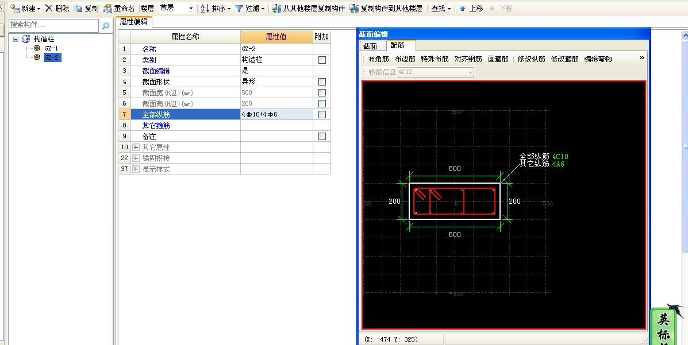Screen dimensions: 688x345
Task: Click the 构造柱 root node icon
Action: pos(26,39)
